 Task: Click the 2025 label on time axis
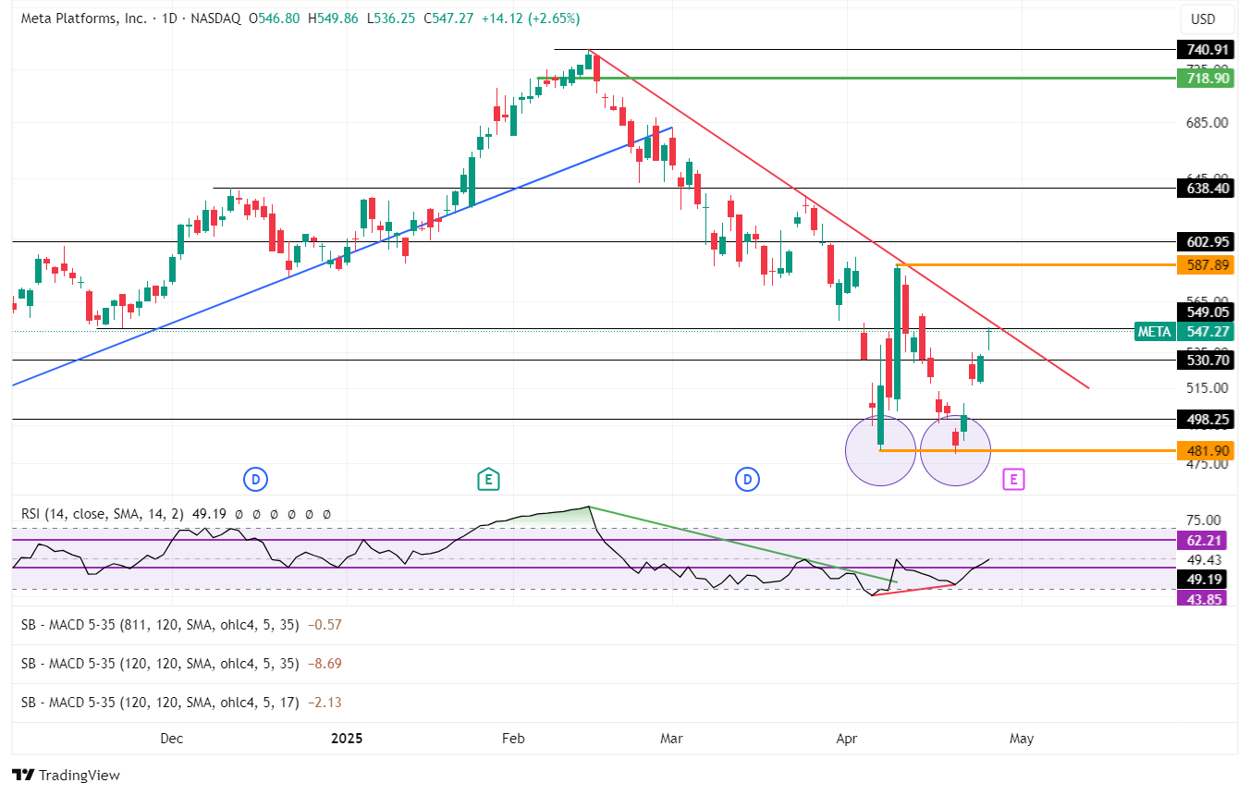(347, 739)
